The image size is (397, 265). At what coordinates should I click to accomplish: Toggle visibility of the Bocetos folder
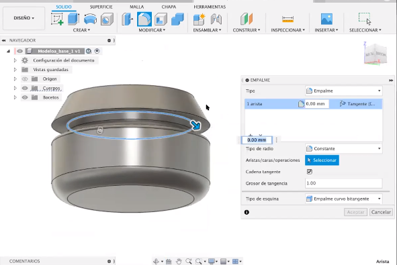[25, 97]
